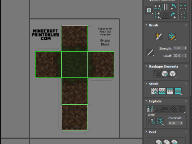The height and width of the screenshot is (144, 192).
Task: Click Flatten by Polygon Angle icon
Action: (158, 109)
